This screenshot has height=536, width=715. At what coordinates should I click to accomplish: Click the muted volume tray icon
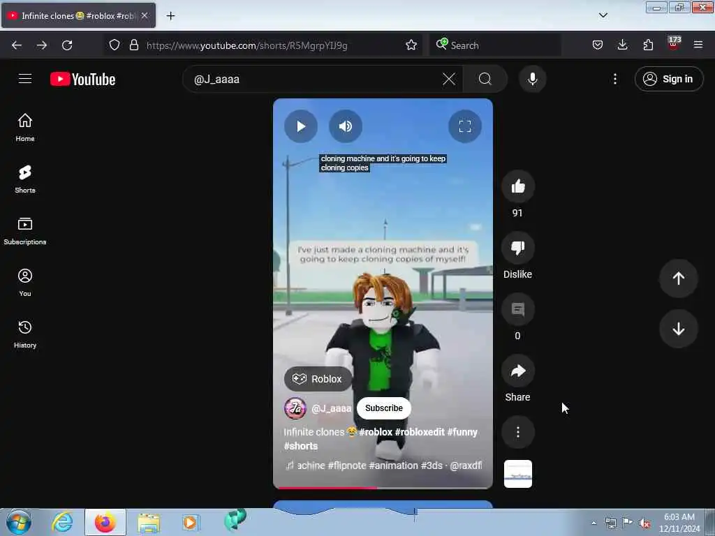pos(644,523)
